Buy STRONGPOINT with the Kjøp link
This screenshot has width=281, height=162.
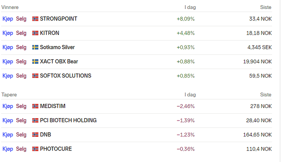8,19
